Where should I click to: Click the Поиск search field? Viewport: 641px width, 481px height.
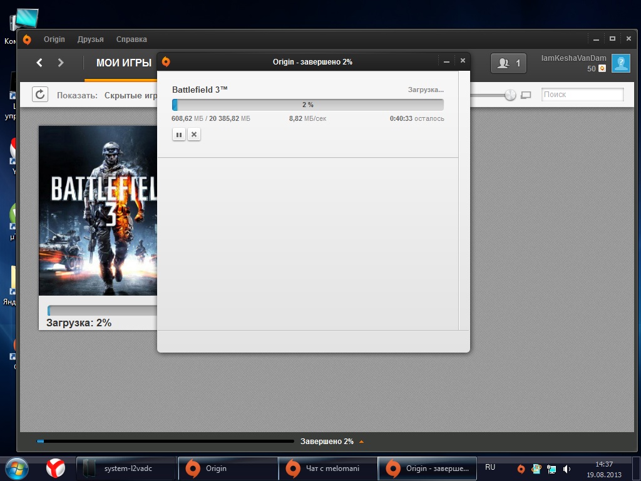583,95
